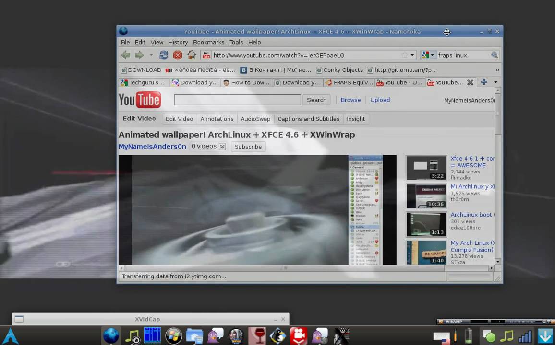Open the search engine selector dropdown
This screenshot has height=345, width=555.
point(428,55)
